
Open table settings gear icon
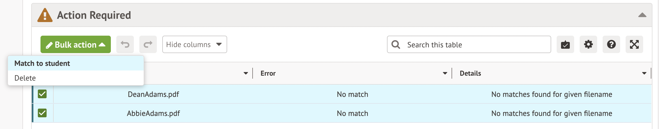[588, 44]
